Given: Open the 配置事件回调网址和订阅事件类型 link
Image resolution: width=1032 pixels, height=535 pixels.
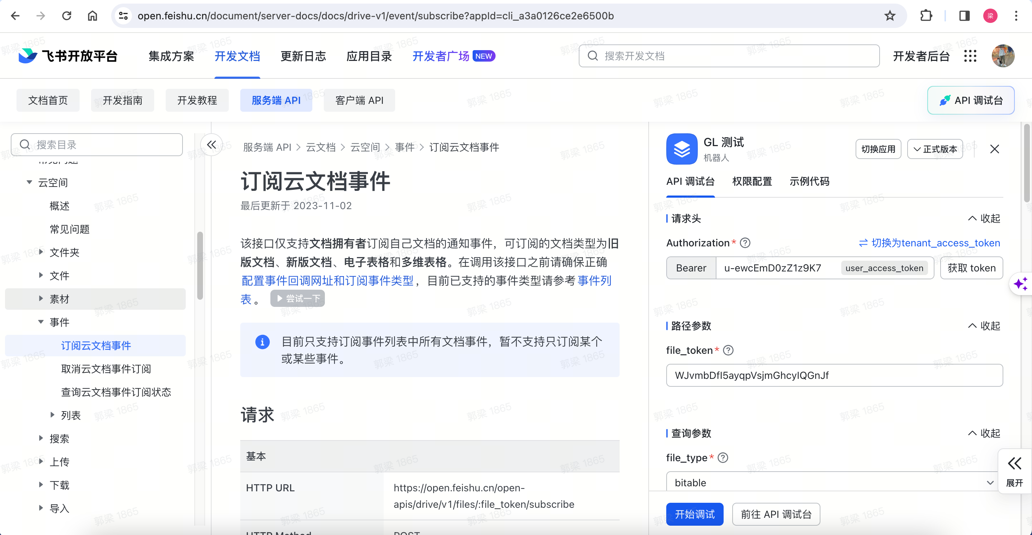Looking at the screenshot, I should pos(327,280).
